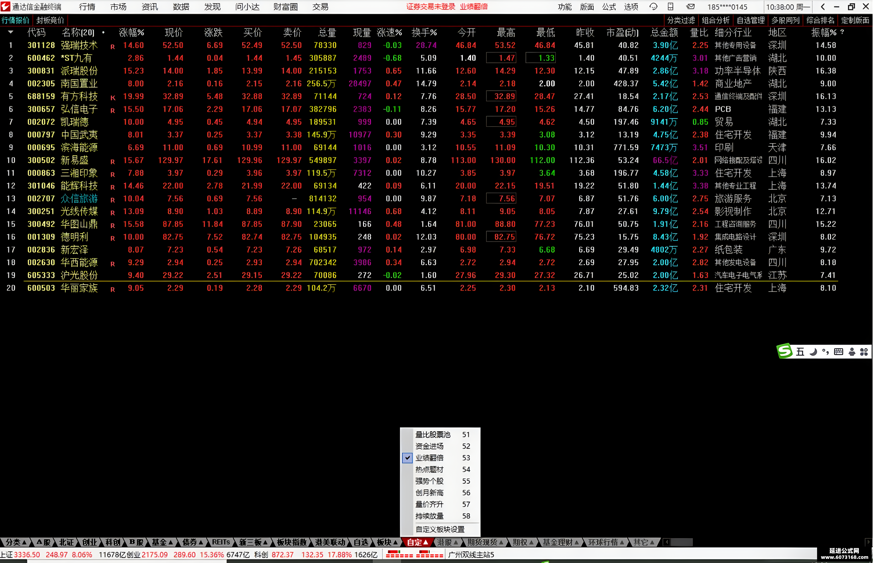Click the back arrow beside the clock
The height and width of the screenshot is (563, 873).
coord(823,7)
